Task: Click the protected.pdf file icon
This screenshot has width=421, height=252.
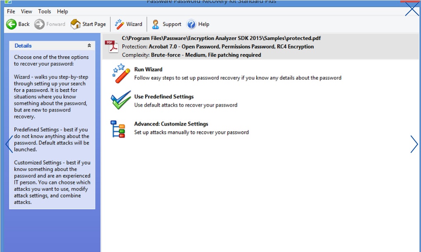Action: [x=111, y=47]
